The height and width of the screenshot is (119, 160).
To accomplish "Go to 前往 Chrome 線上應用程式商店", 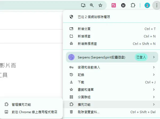I will click(31, 112).
